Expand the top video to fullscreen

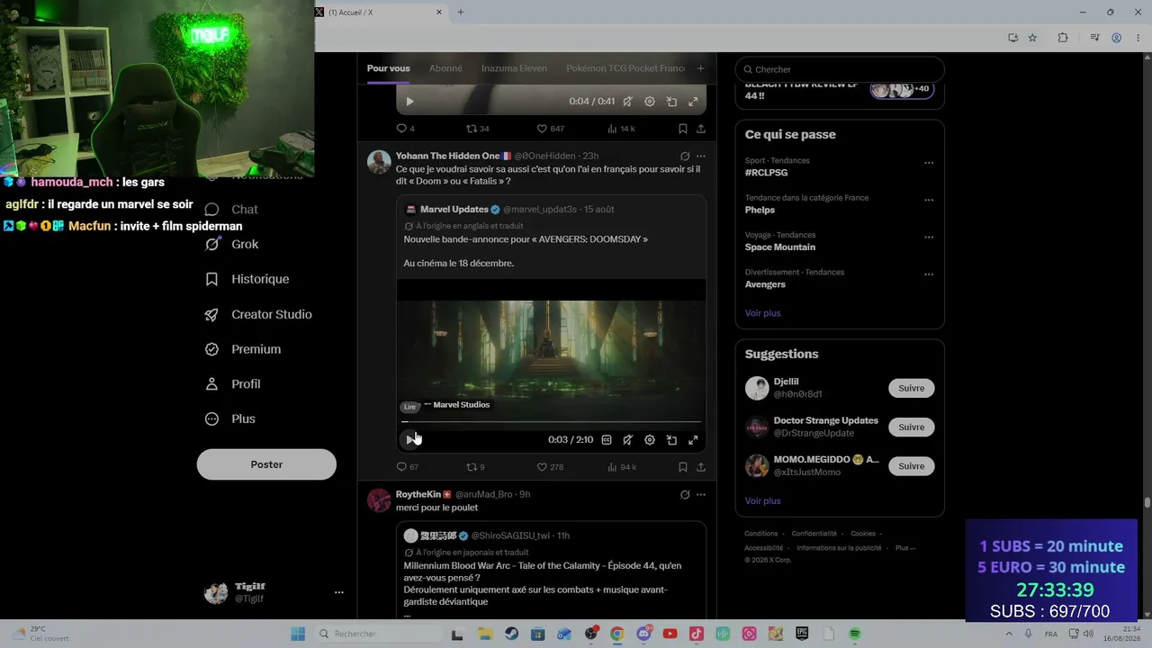[x=693, y=102]
